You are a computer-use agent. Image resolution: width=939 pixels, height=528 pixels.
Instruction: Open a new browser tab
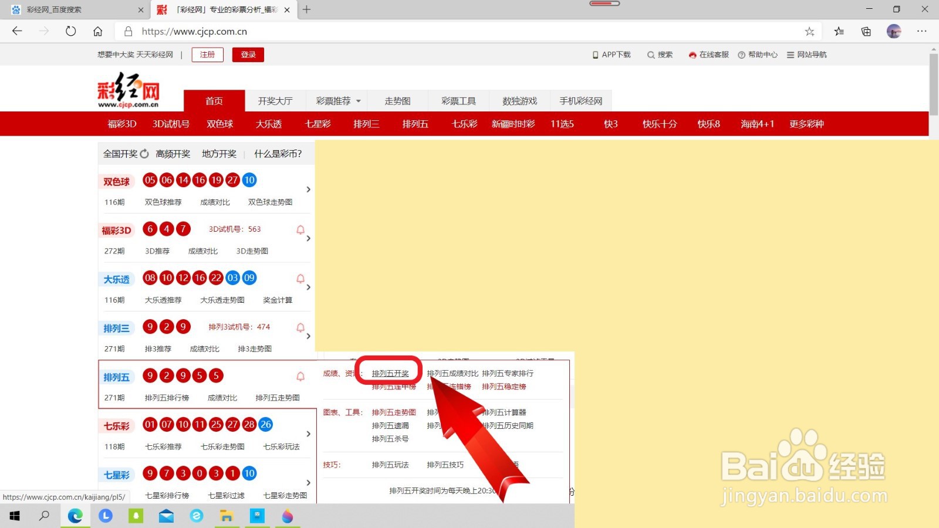[x=306, y=9]
